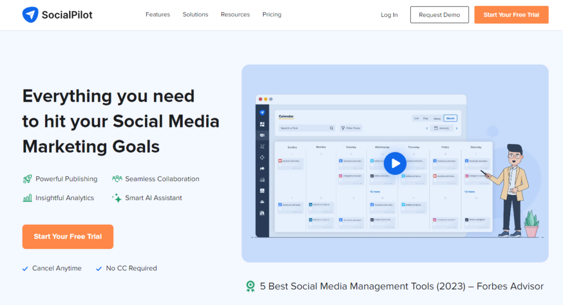This screenshot has width=563, height=305.
Task: Click the No CC Required checkmark icon
Action: tap(99, 269)
